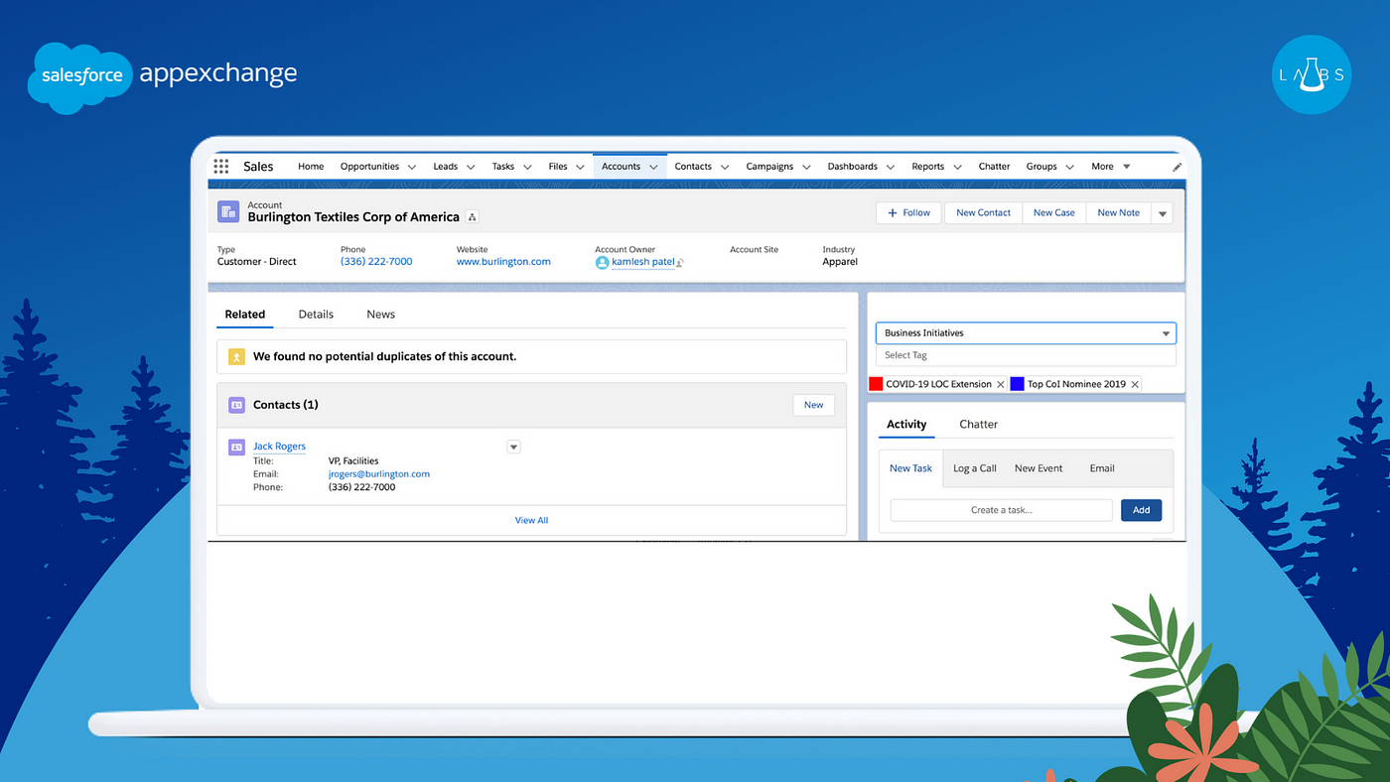
Task: Click the blue Top CoI Nominee swatch
Action: pyautogui.click(x=1017, y=384)
